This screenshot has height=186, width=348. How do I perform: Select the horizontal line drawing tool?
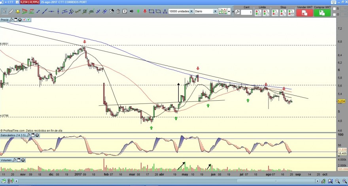(51, 11)
